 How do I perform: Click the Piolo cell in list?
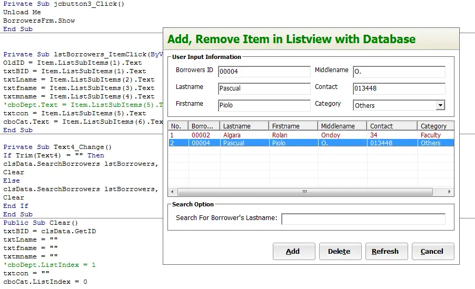pyautogui.click(x=279, y=143)
